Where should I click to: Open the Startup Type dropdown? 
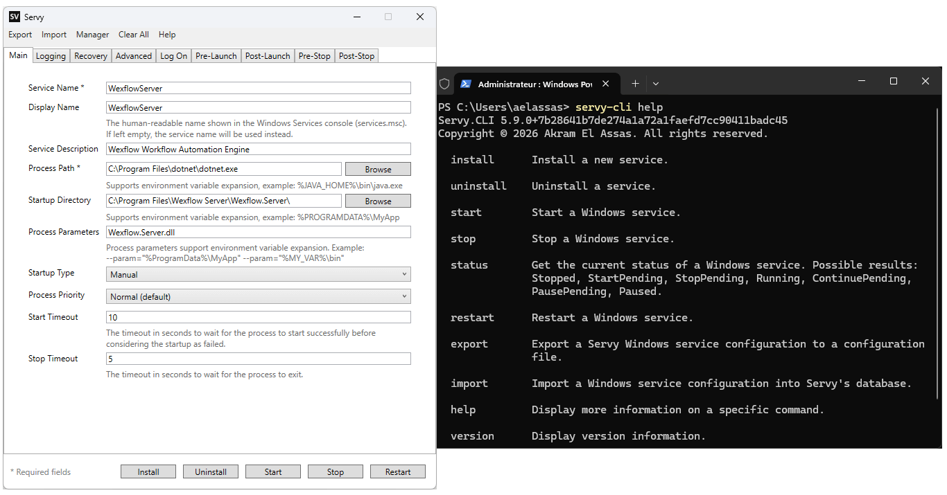pyautogui.click(x=403, y=273)
